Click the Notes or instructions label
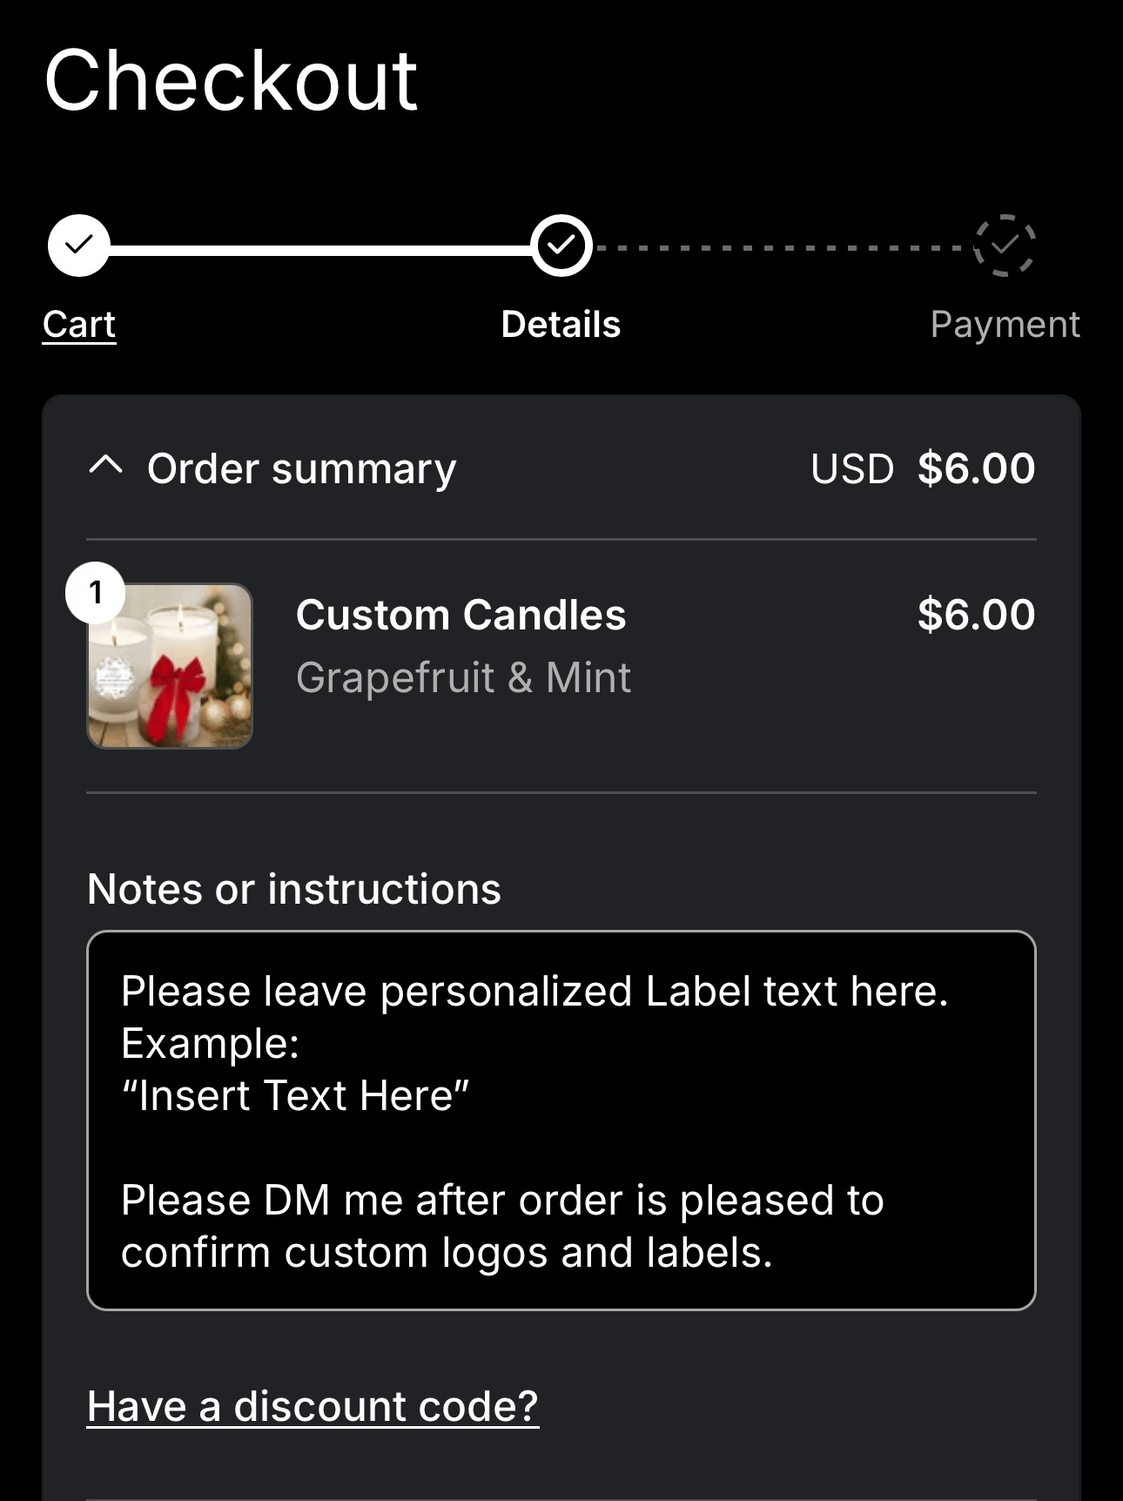 tap(294, 889)
